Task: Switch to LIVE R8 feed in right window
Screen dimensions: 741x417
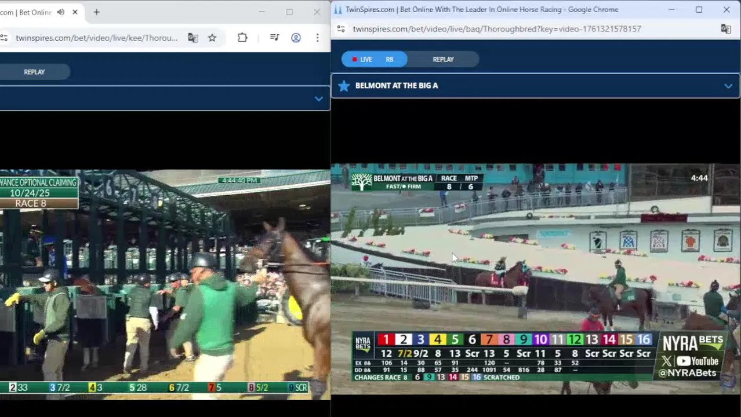Action: click(374, 59)
